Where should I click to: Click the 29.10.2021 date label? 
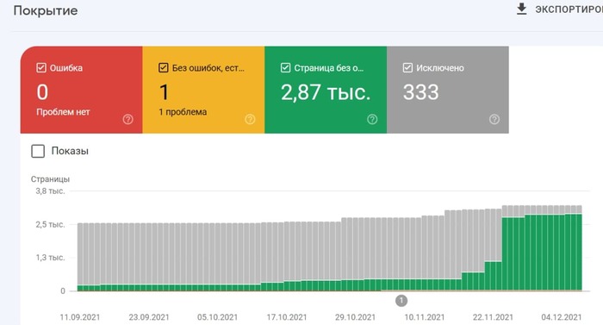click(355, 317)
